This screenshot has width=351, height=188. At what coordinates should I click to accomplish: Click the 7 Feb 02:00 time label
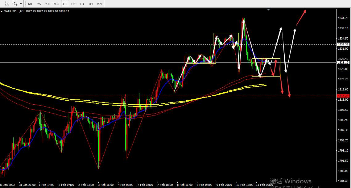[146, 185]
